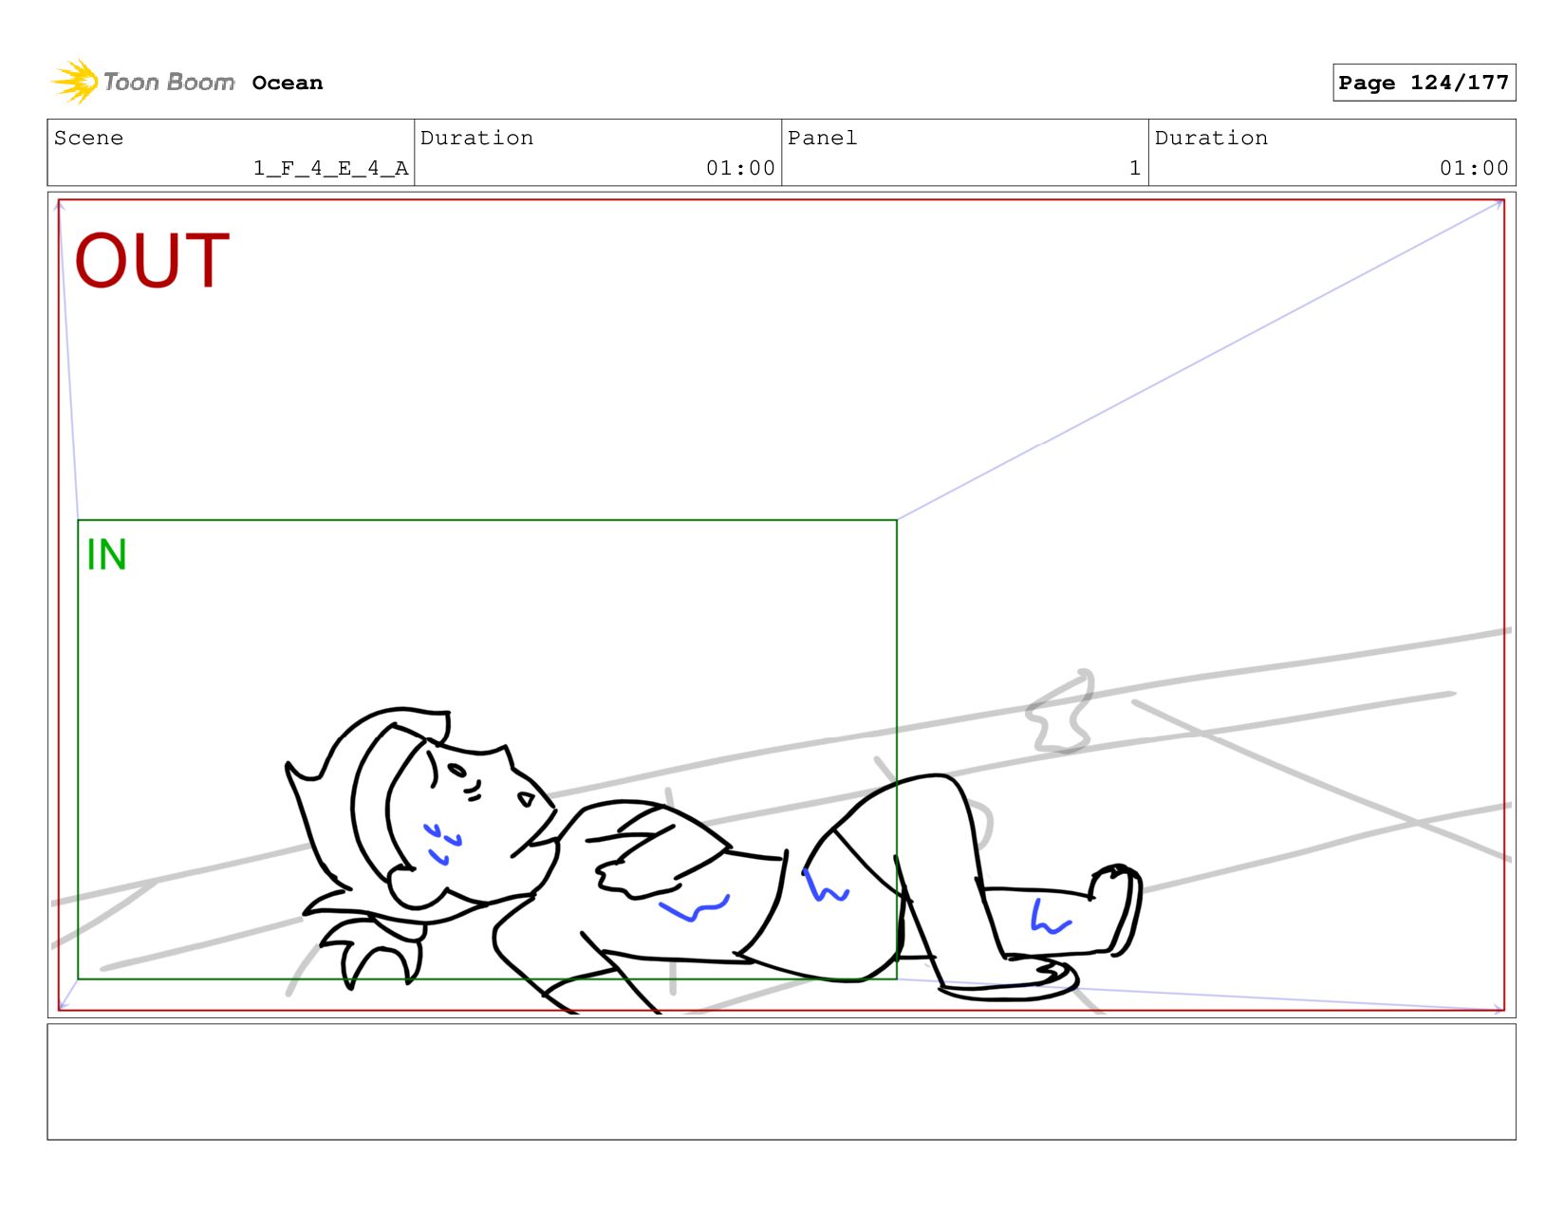Select the scene name '1_F_4_E_4_A'
Screen dimensions: 1564x1211
(x=330, y=168)
